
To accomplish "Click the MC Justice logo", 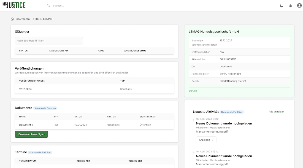I will tap(14, 5).
